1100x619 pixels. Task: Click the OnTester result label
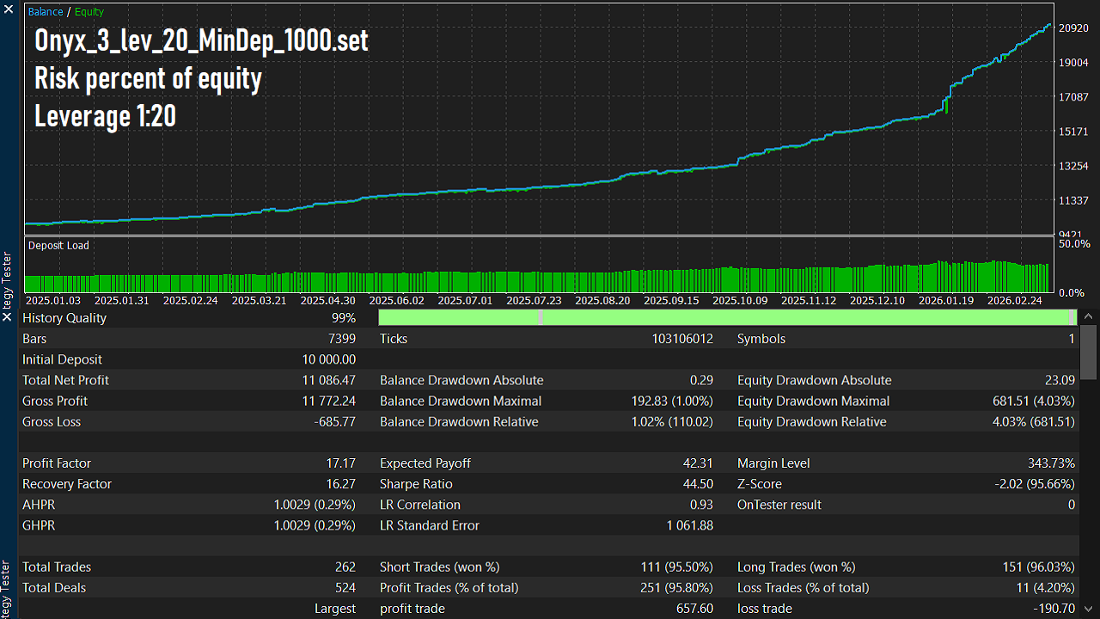(779, 505)
